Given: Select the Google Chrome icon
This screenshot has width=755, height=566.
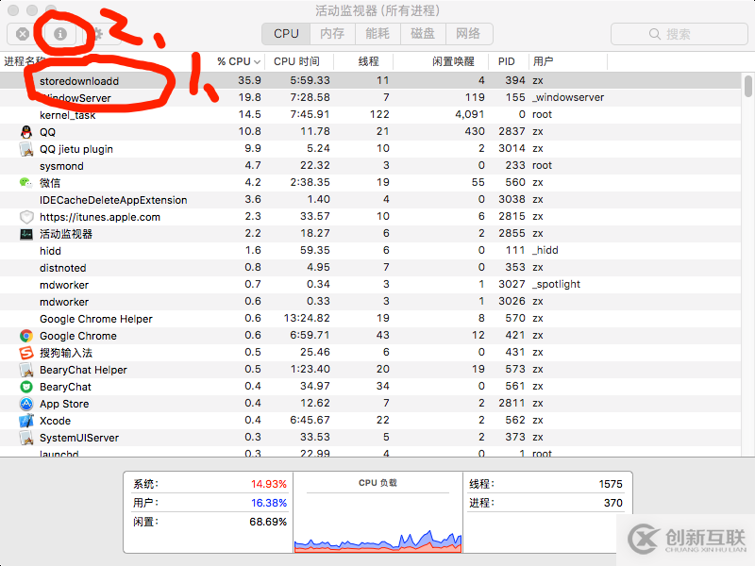Looking at the screenshot, I should point(26,336).
